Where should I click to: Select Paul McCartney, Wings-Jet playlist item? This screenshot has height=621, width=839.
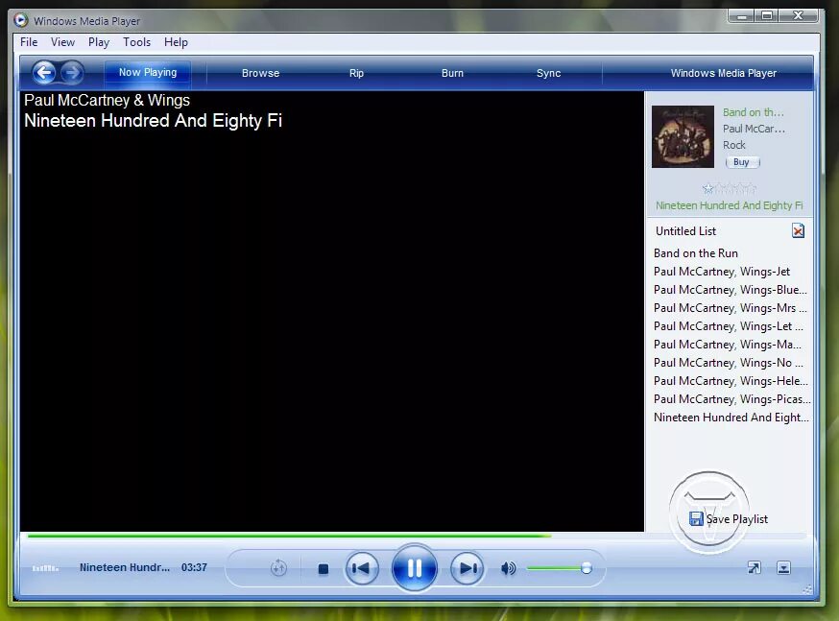pyautogui.click(x=721, y=272)
